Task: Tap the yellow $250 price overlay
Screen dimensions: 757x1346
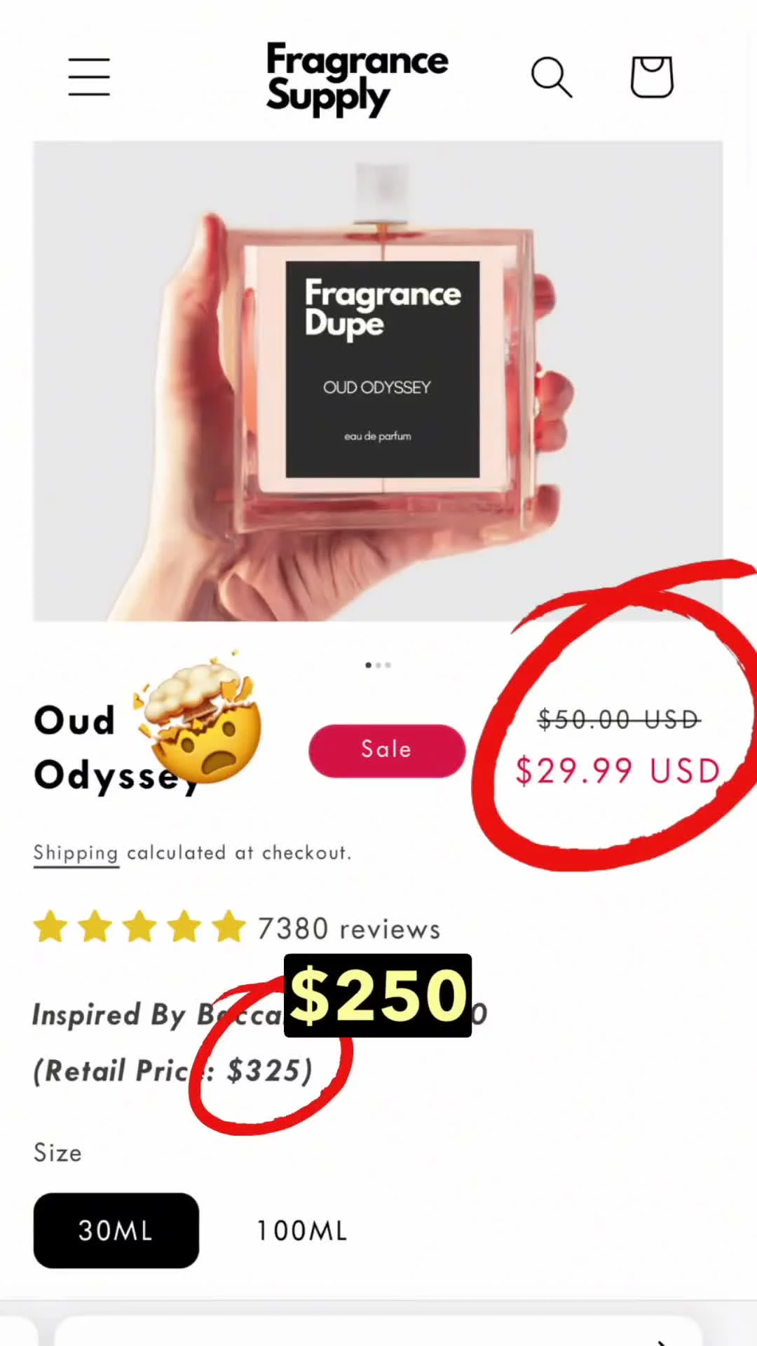Action: pos(378,995)
